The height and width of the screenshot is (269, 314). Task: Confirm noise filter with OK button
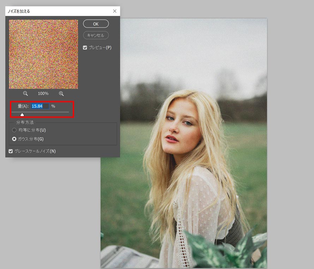click(x=96, y=24)
